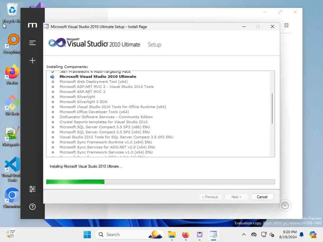Screen dimensions: 323x242
Task: Click the Next button in setup
Action: pos(236,197)
